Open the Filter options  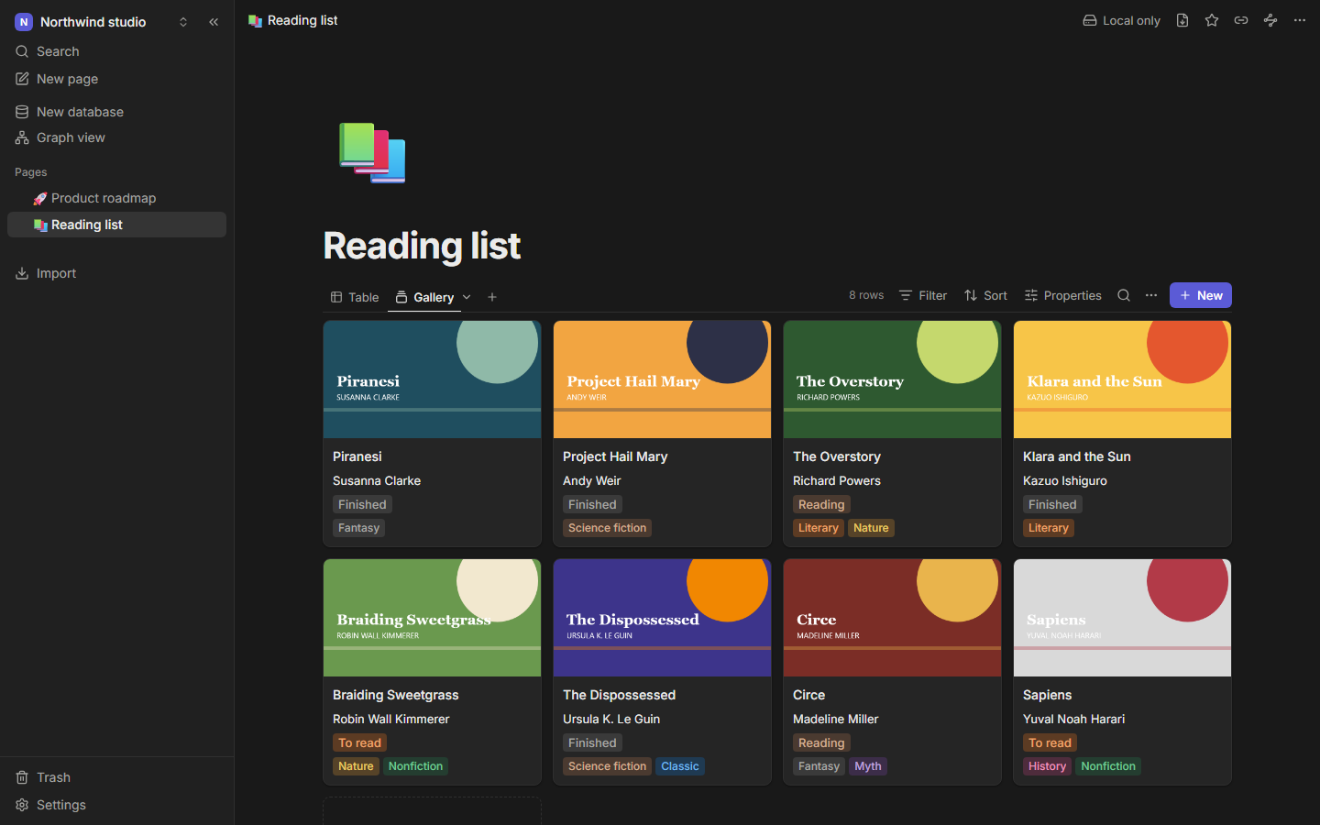[x=923, y=295]
